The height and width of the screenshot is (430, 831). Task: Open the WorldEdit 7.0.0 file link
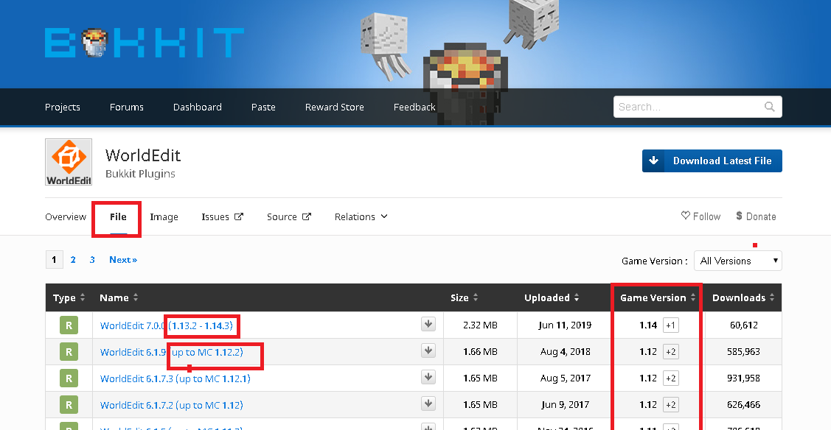pos(167,325)
